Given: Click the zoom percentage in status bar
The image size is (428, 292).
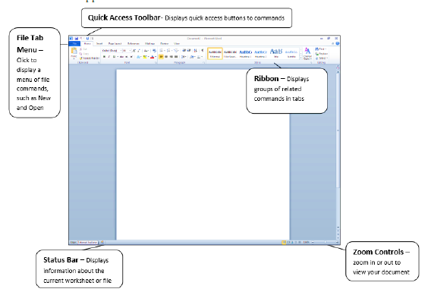Looking at the screenshot, I should [307, 242].
